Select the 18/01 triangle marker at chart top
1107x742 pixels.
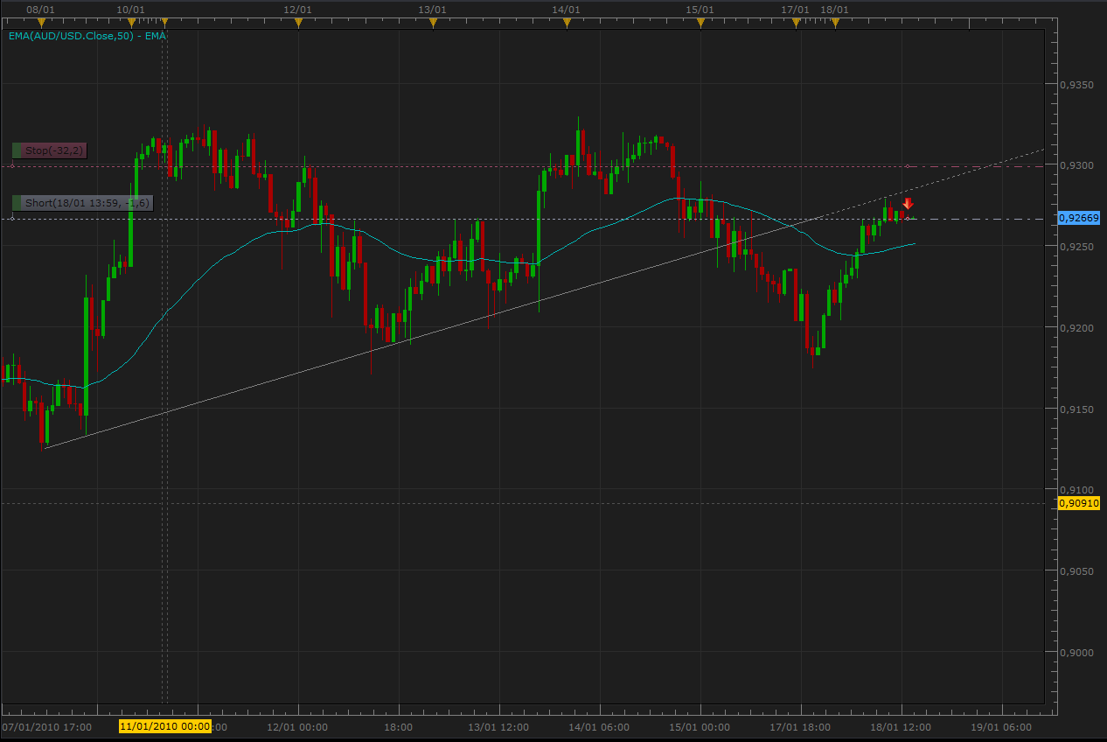(835, 23)
